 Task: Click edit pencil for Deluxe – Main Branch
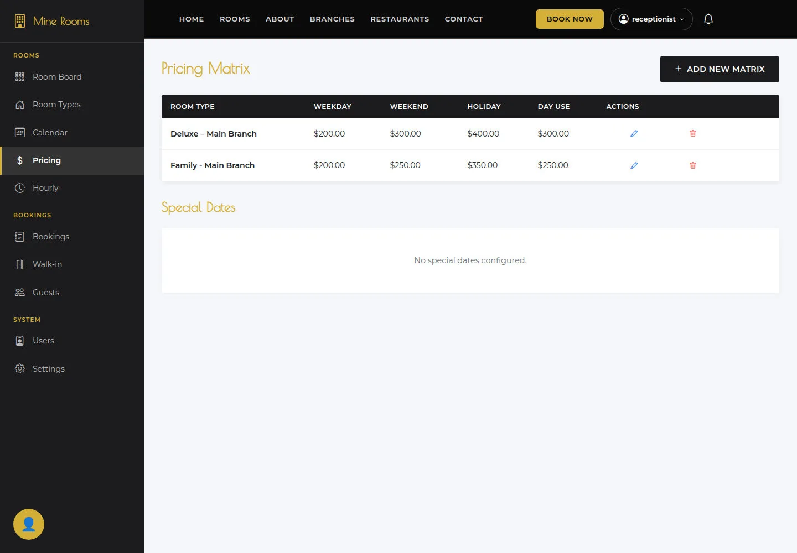(x=634, y=133)
